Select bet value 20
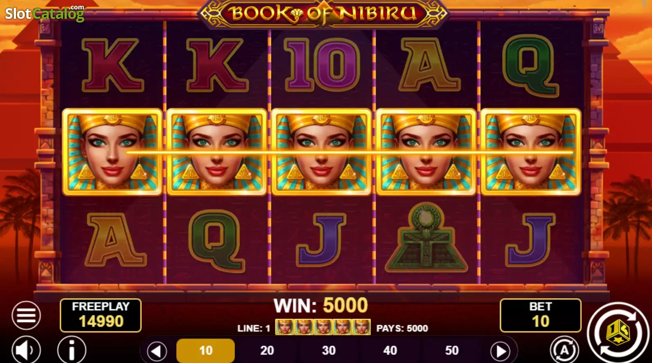This screenshot has height=363, width=652. 267,350
